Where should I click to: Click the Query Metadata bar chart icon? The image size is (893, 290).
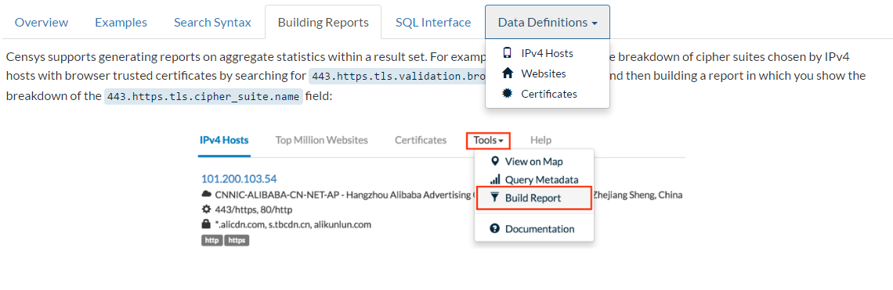(x=495, y=180)
